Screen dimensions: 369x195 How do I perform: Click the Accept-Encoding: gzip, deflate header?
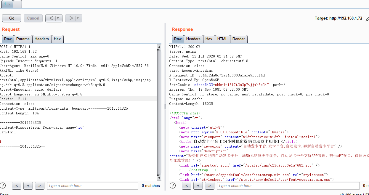pos(31,89)
